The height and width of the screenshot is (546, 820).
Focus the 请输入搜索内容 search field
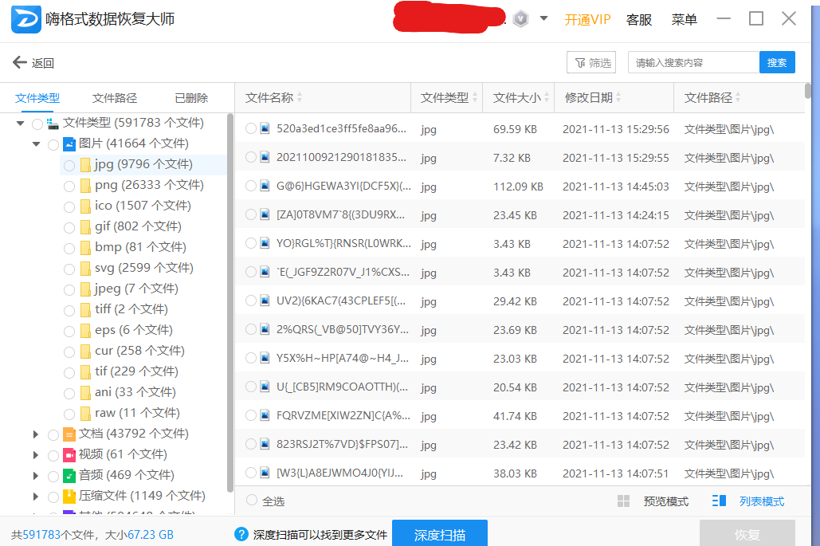click(x=693, y=62)
